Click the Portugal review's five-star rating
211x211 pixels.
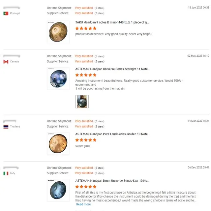point(86,28)
